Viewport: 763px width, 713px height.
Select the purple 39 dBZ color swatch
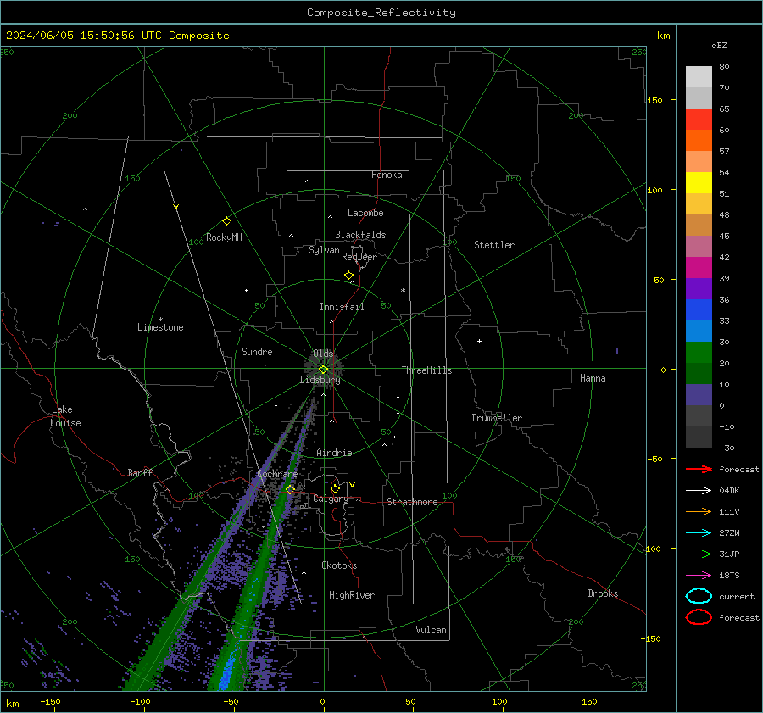pos(699,288)
